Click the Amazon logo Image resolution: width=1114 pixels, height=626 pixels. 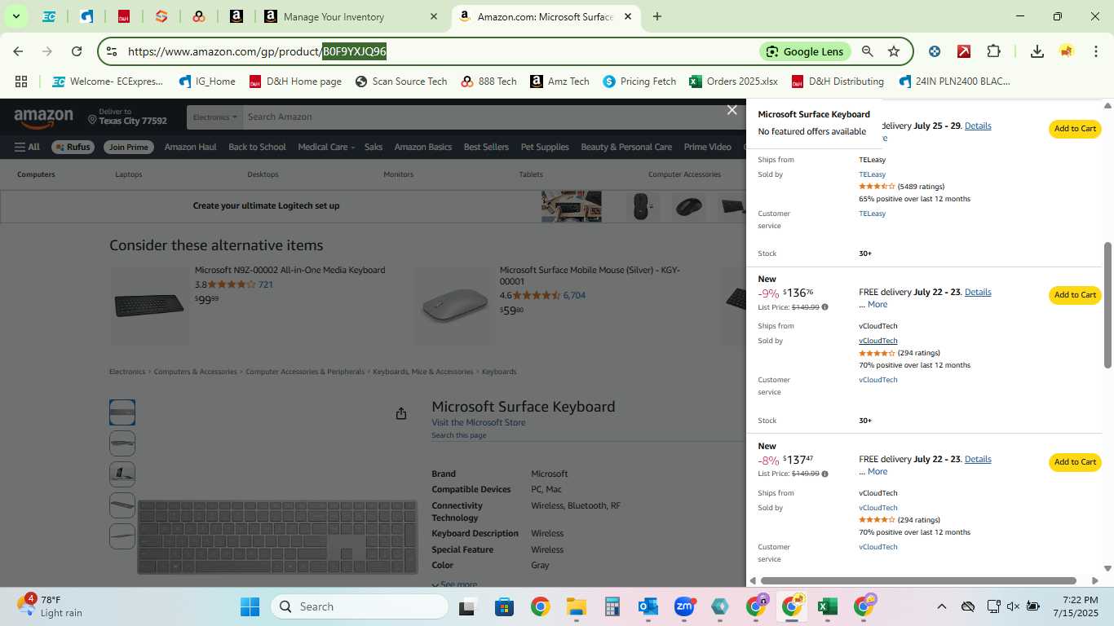tap(43, 118)
